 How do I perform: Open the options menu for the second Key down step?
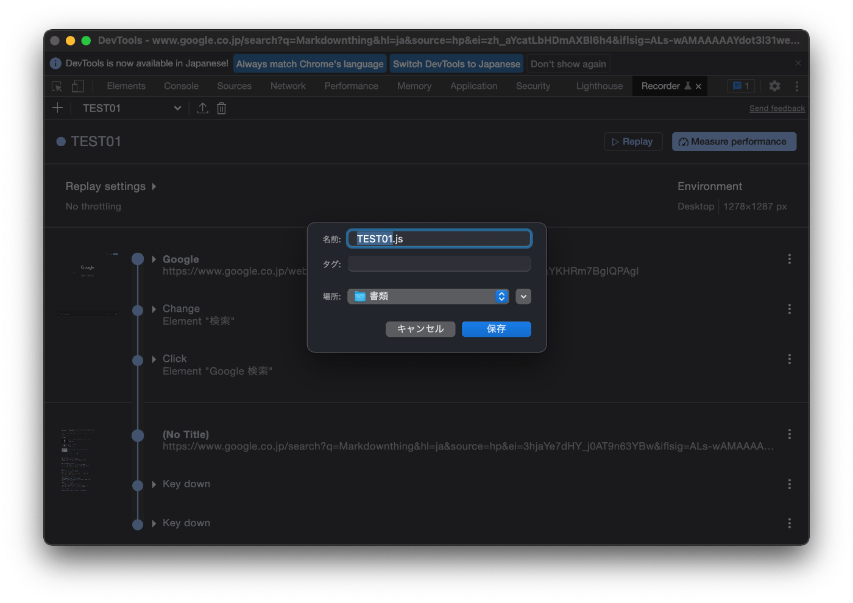pyautogui.click(x=790, y=523)
